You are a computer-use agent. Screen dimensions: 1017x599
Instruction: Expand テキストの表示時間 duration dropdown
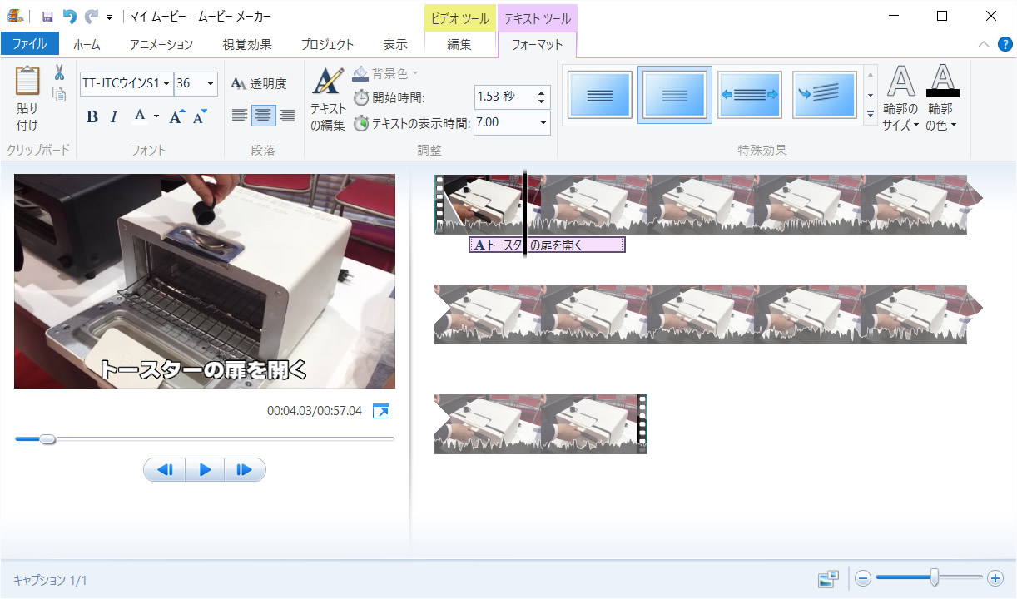(543, 123)
